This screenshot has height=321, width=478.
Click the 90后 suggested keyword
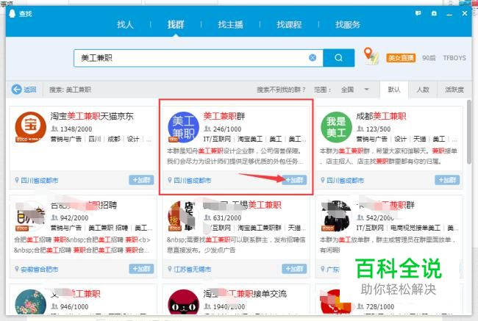(429, 58)
